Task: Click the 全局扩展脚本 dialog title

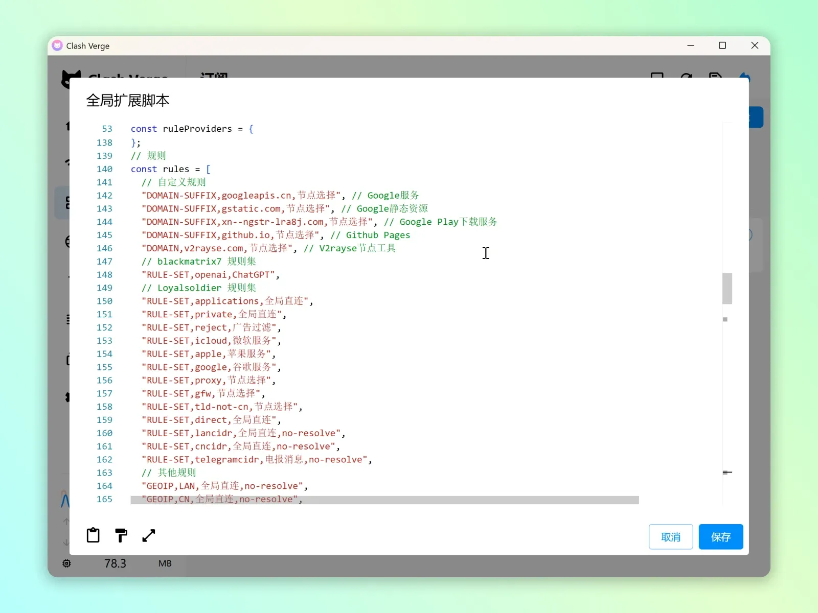Action: point(128,100)
